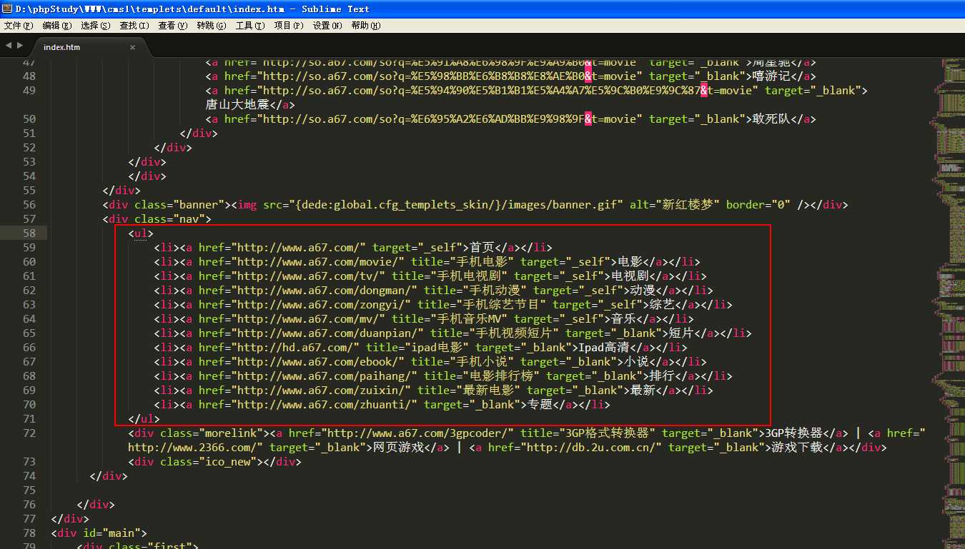Open the 工具 (Tools) menu
This screenshot has width=965, height=549.
250,26
